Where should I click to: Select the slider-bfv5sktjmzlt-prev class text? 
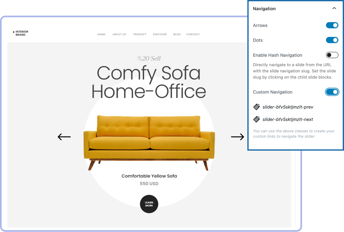click(288, 107)
